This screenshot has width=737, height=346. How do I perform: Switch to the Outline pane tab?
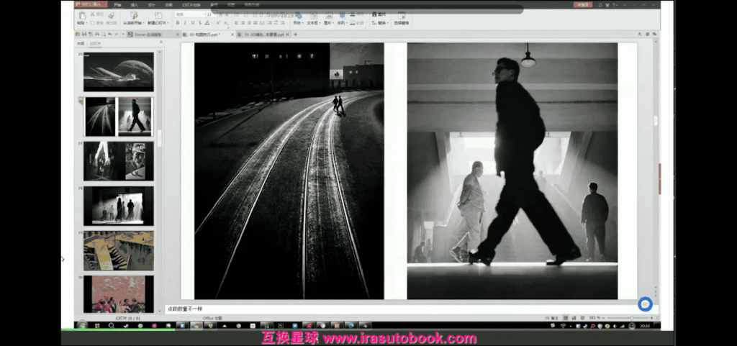(81, 43)
